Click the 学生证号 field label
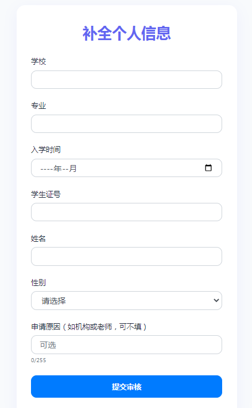The width and height of the screenshot is (252, 408). (x=46, y=194)
